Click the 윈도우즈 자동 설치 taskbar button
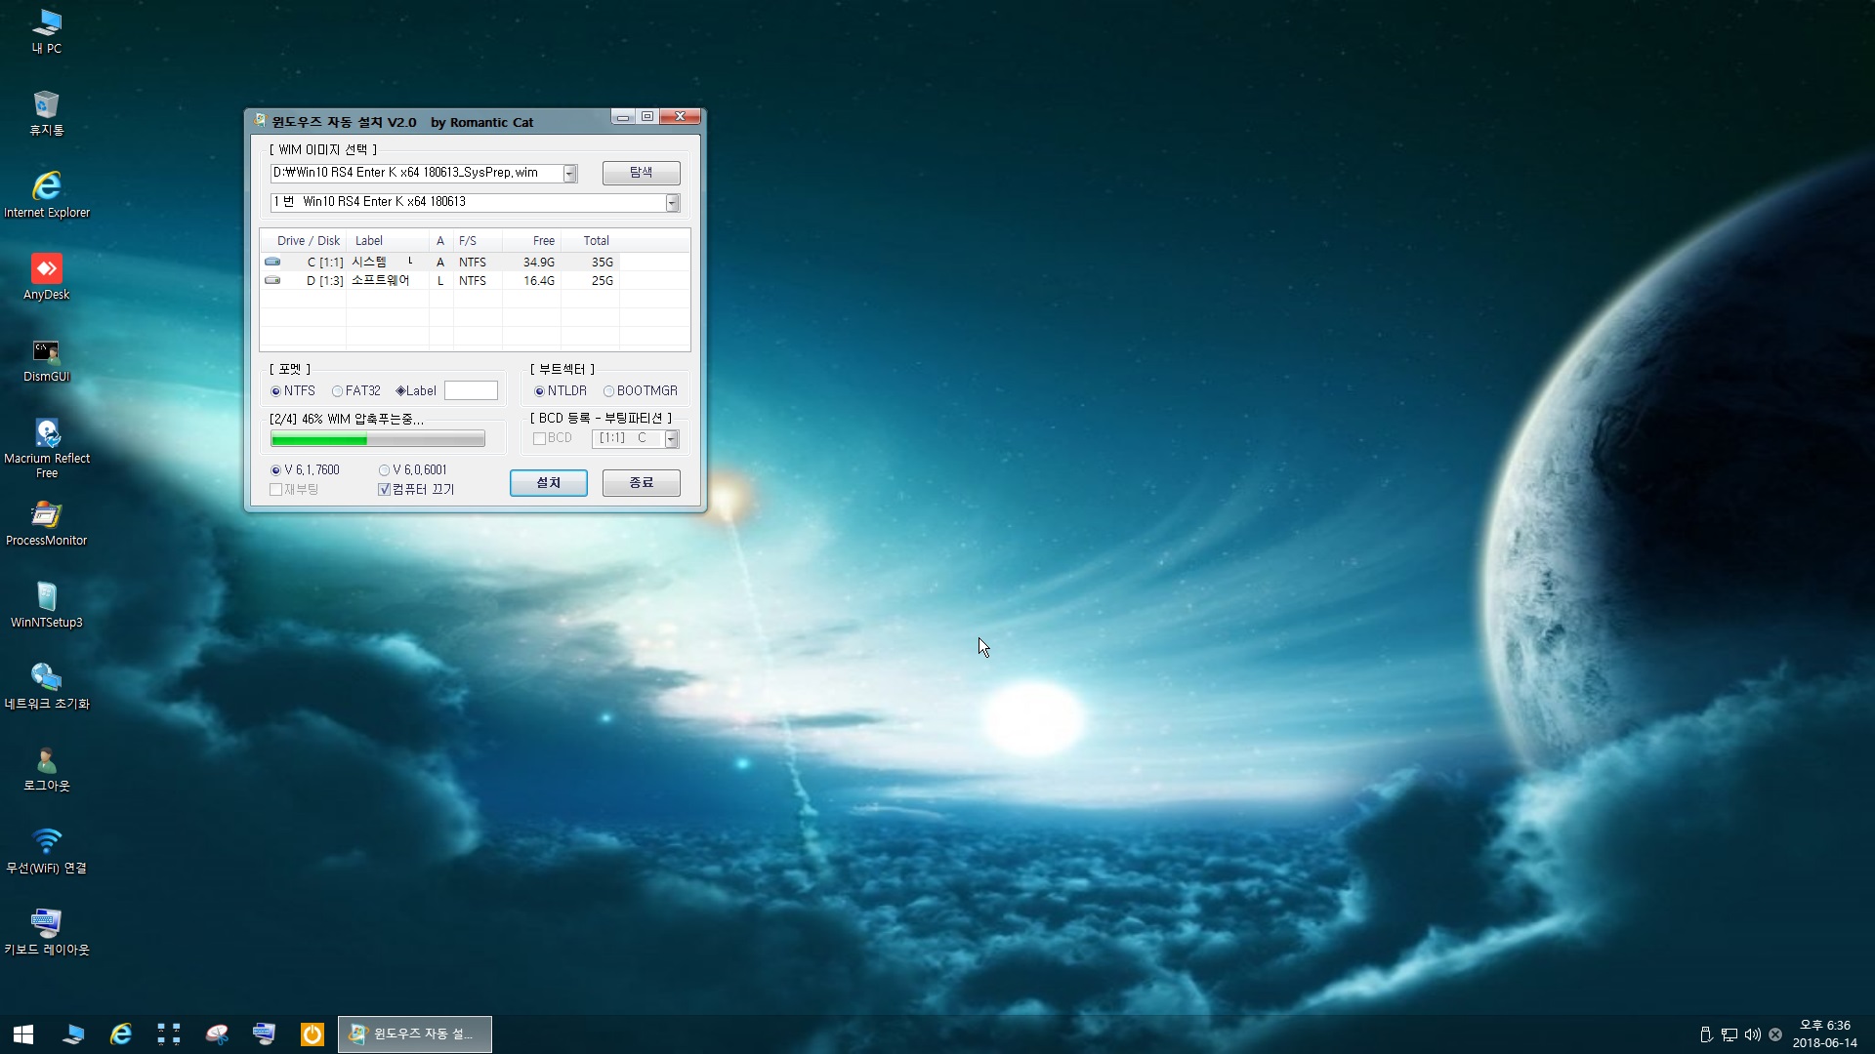This screenshot has width=1875, height=1054. click(415, 1034)
